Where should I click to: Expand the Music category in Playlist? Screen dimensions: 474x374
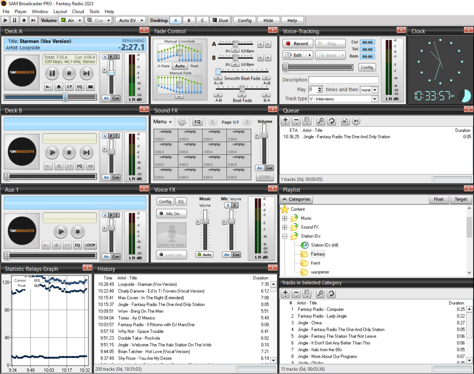285,218
